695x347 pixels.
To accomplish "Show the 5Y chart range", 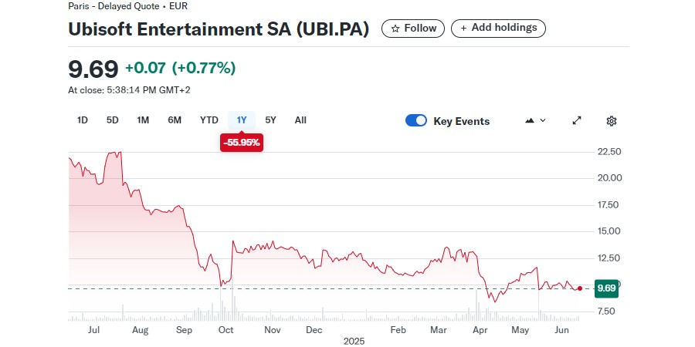I will pyautogui.click(x=270, y=120).
